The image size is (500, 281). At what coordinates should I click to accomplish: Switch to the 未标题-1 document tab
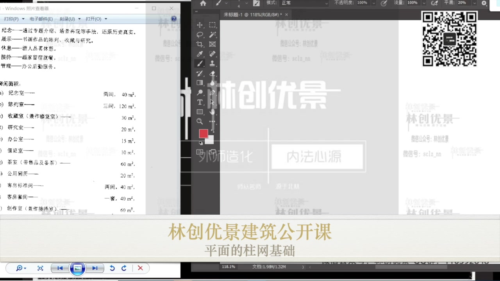tap(253, 14)
